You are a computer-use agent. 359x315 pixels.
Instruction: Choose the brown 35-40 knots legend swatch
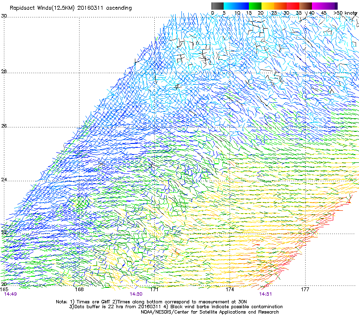pyautogui.click(x=306, y=6)
